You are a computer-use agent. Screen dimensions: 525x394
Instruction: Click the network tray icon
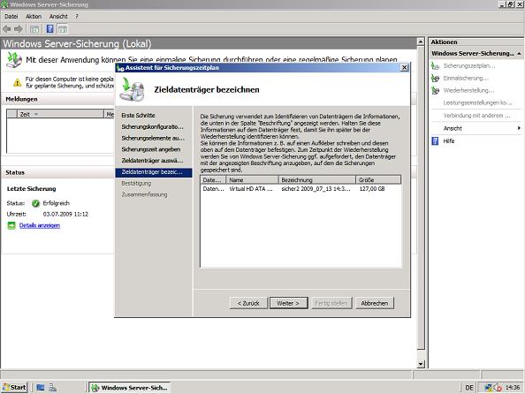click(489, 388)
